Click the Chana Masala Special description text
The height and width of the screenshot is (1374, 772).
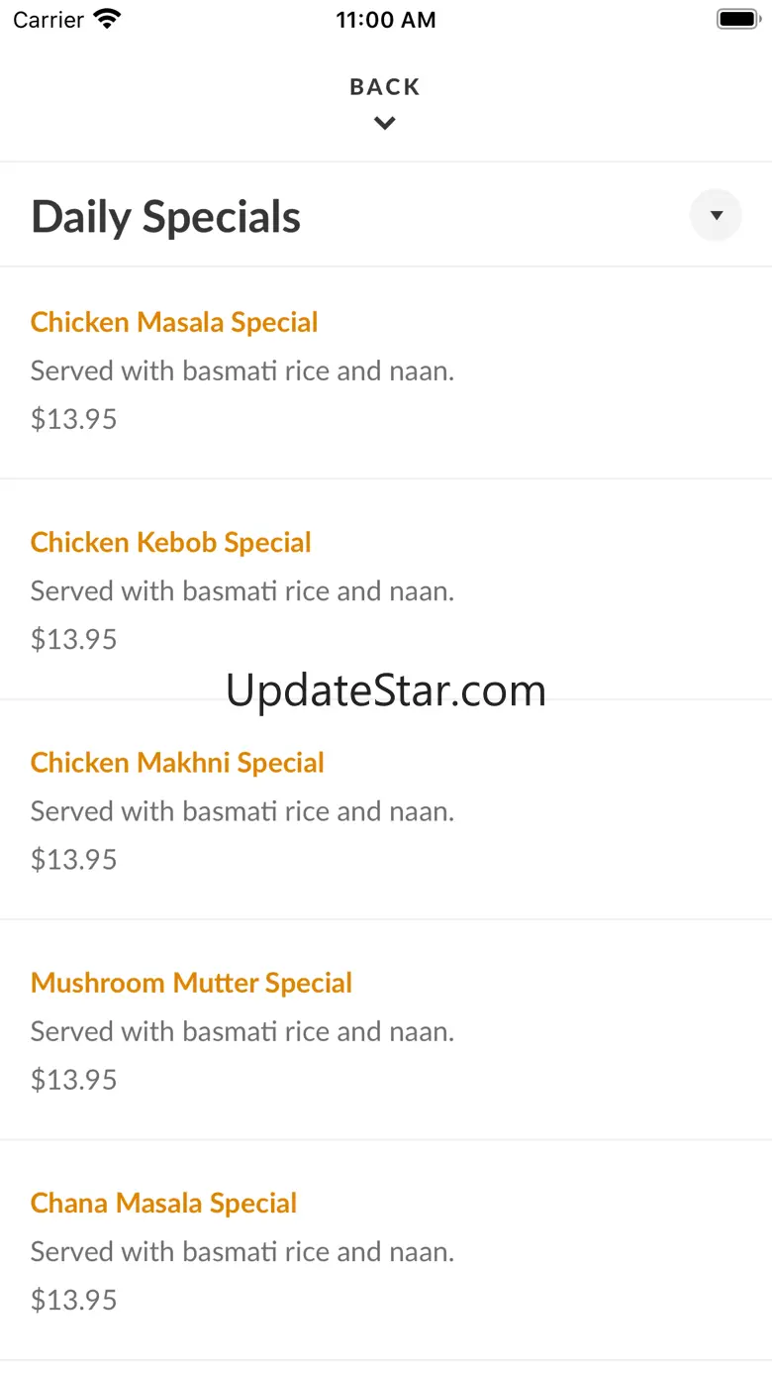pos(242,1251)
